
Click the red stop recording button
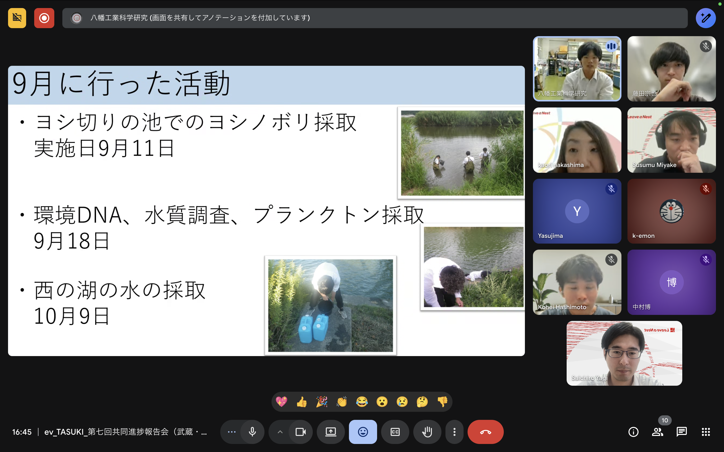(44, 18)
